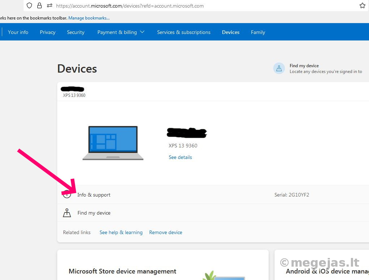Click See help & learning link
Viewport: 369px width, 280px height.
click(121, 232)
